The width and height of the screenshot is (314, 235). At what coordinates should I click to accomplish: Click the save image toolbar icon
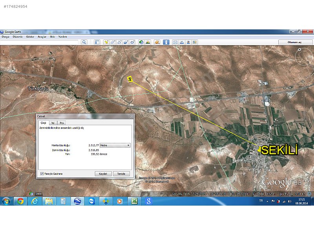188,42
